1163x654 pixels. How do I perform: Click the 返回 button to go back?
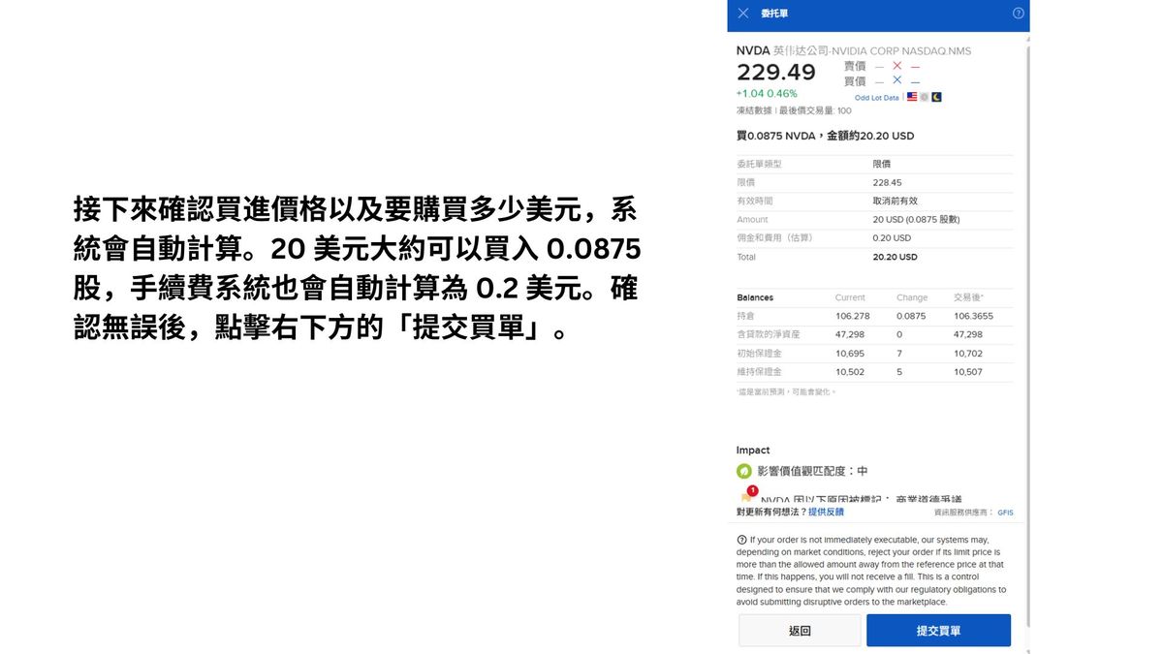(800, 631)
